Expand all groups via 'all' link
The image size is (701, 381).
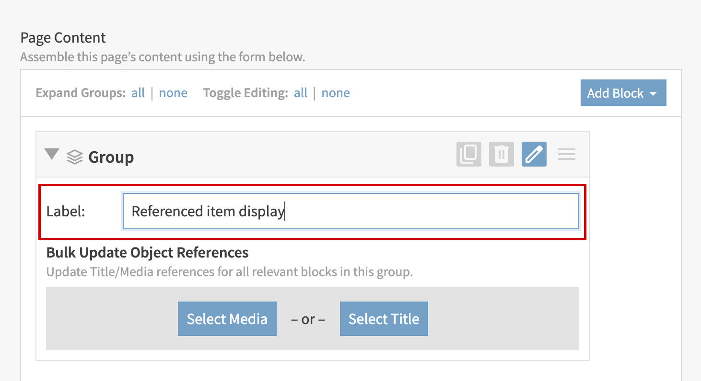coord(138,93)
